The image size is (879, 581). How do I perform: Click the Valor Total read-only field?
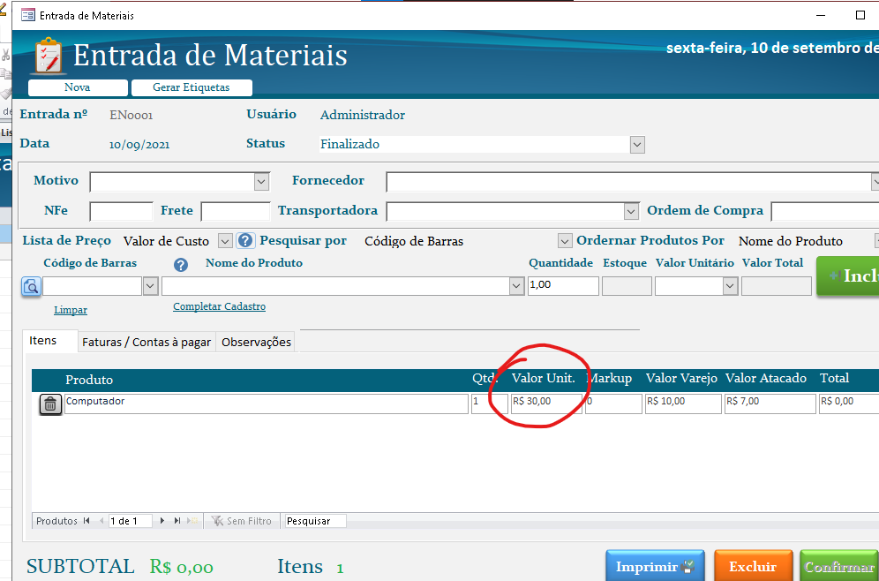[x=777, y=286]
